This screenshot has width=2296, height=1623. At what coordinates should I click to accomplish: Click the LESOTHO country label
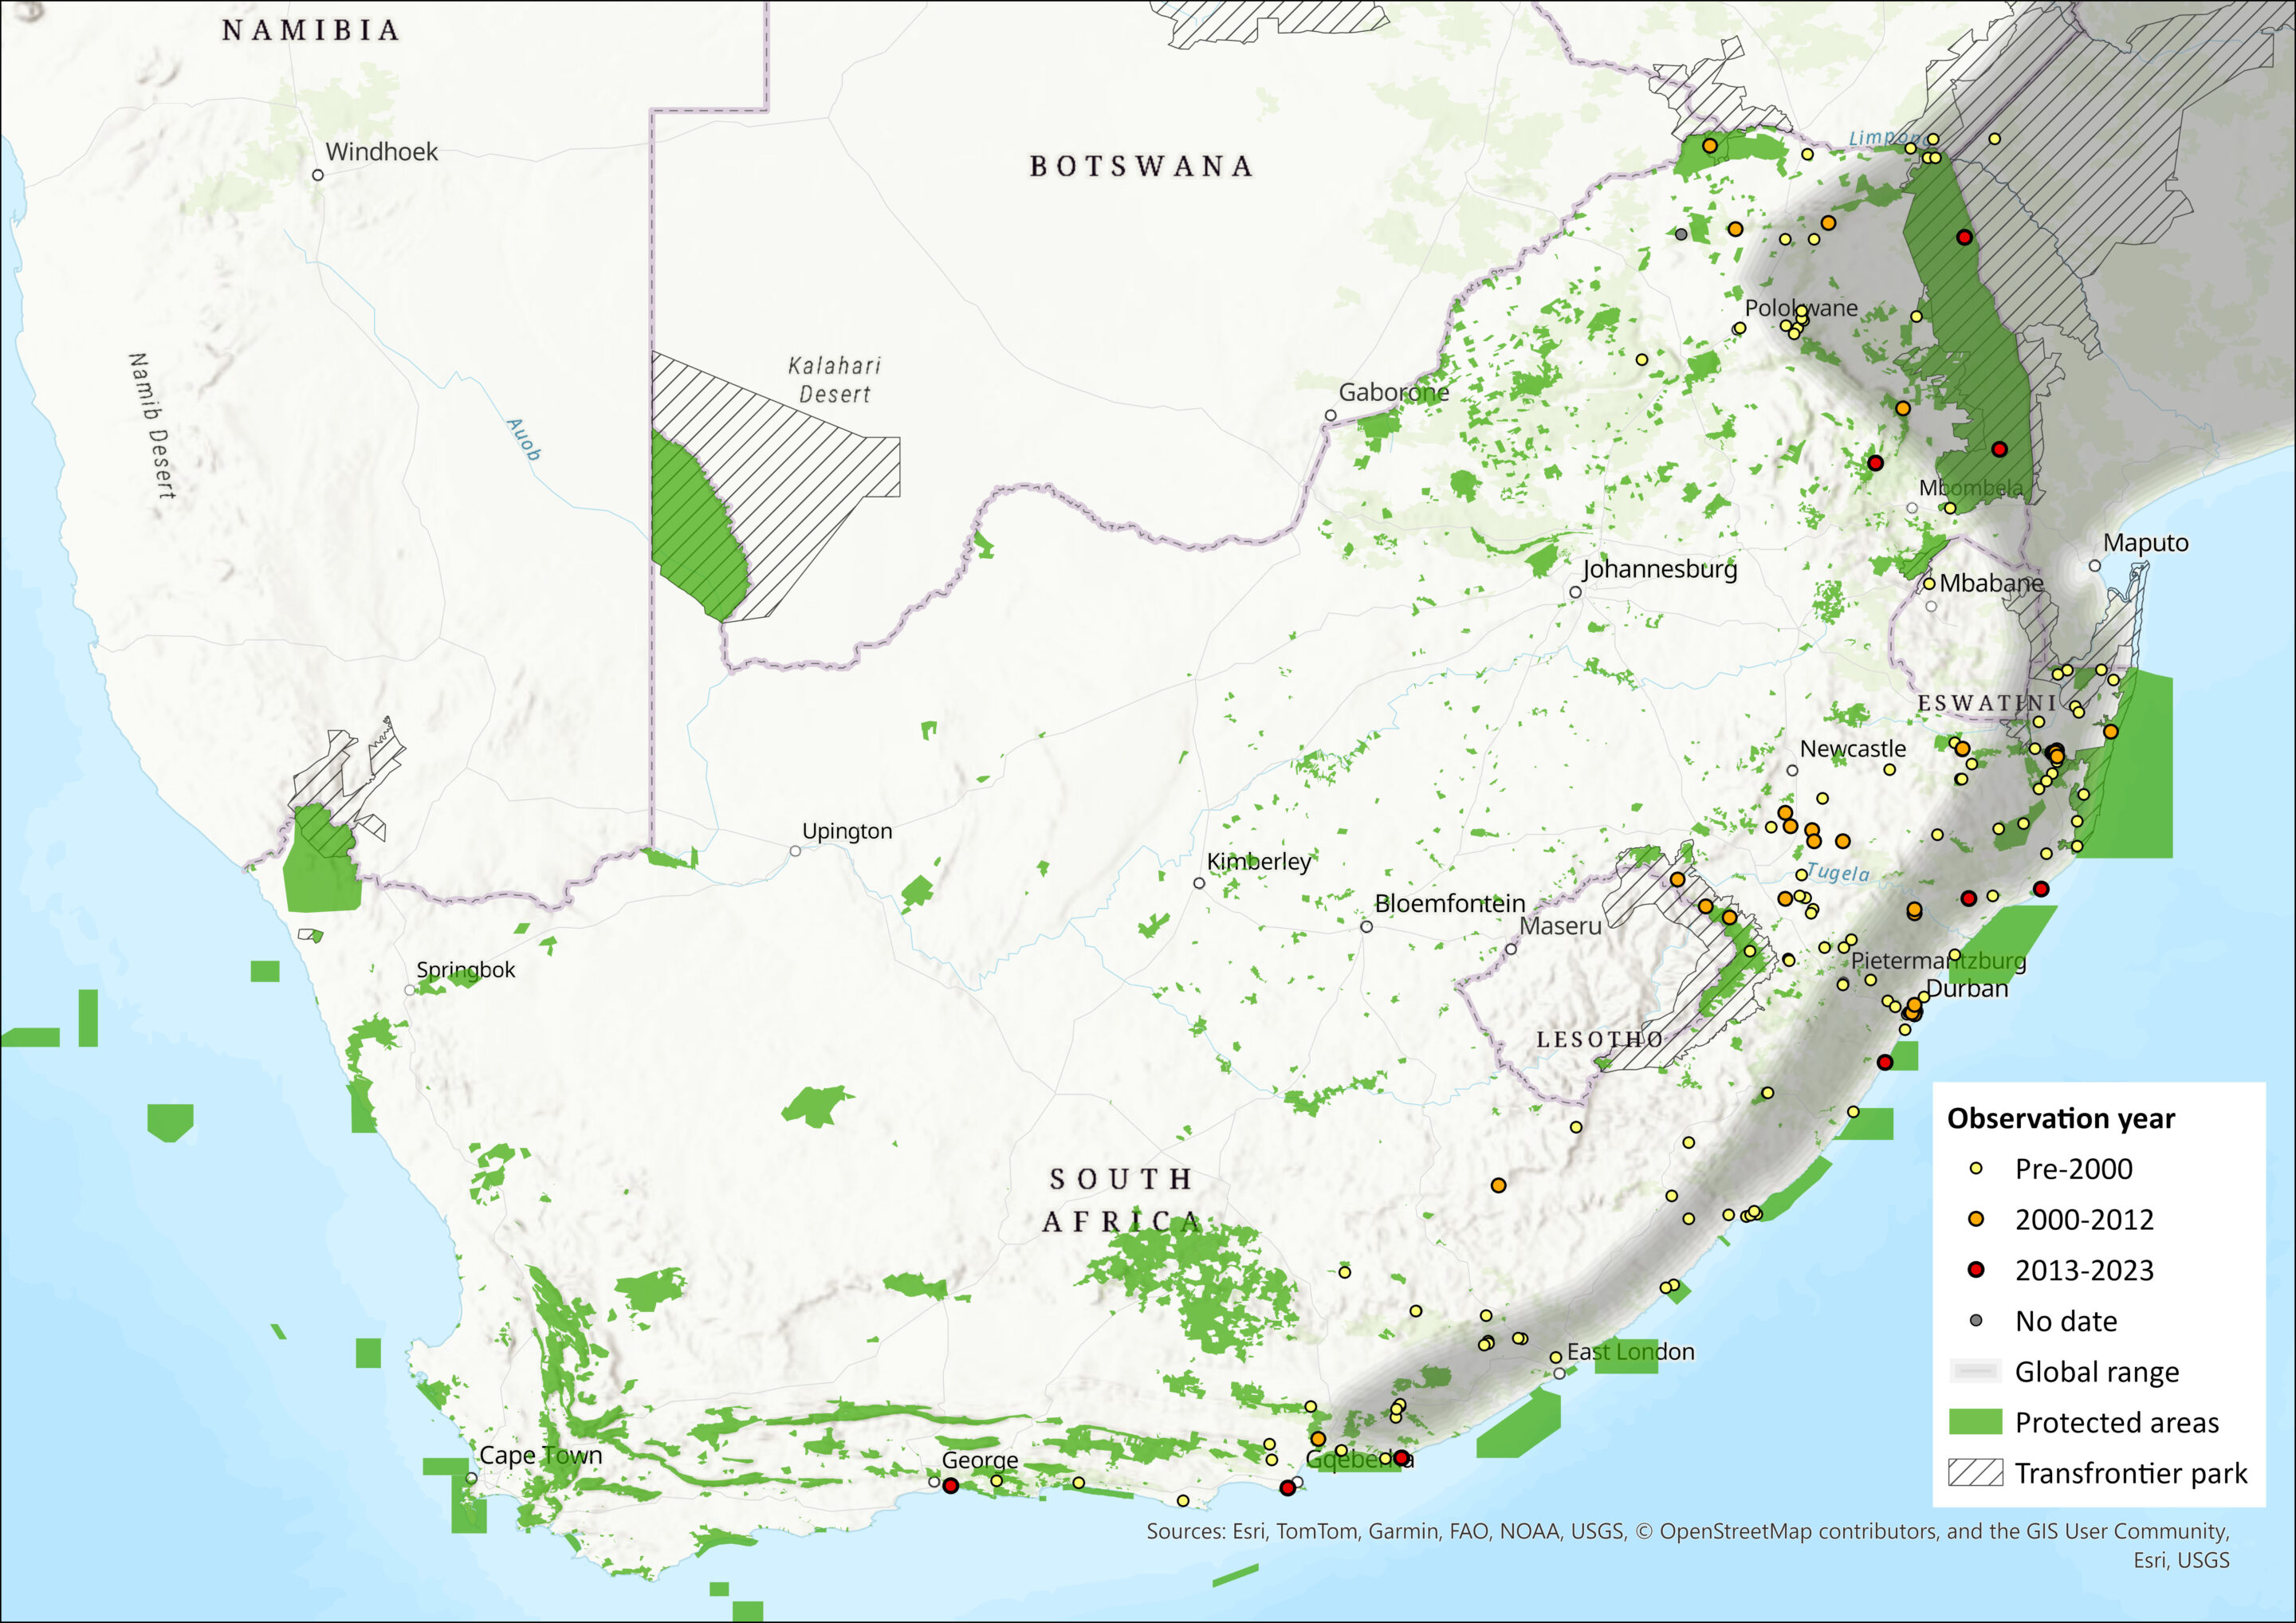coord(1600,1040)
